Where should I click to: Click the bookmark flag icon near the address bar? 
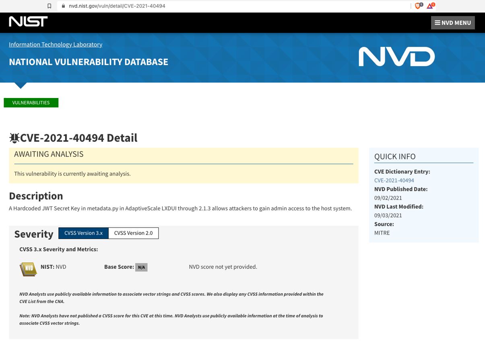[x=50, y=6]
